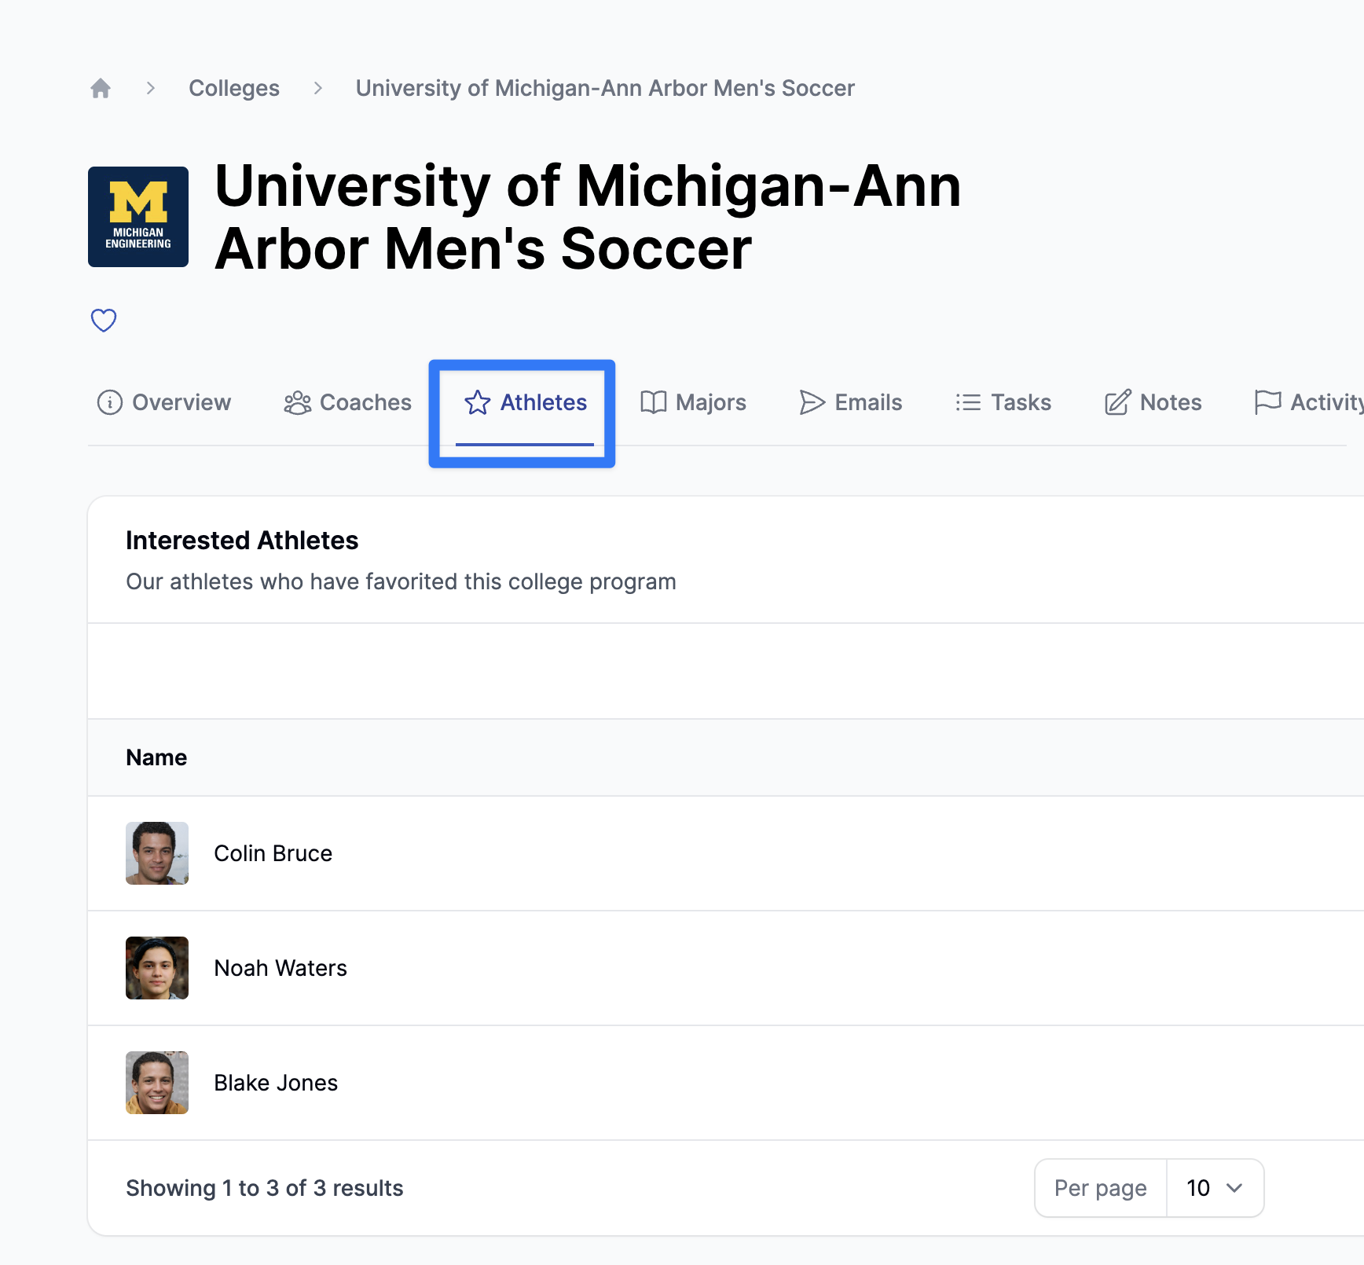
Task: Click the Noah Waters name
Action: coord(280,968)
